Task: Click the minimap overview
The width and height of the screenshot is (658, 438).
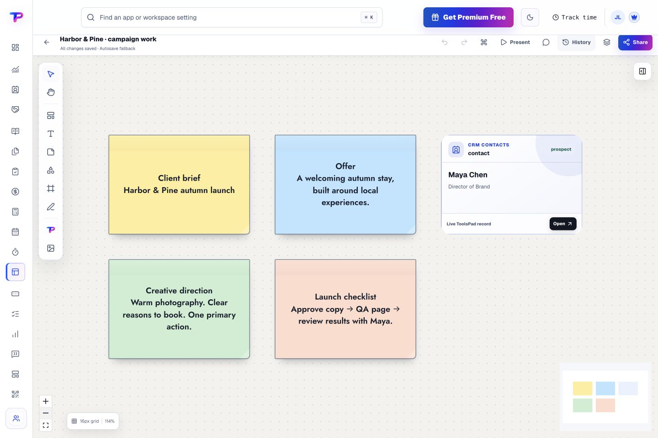Action: coord(605,397)
